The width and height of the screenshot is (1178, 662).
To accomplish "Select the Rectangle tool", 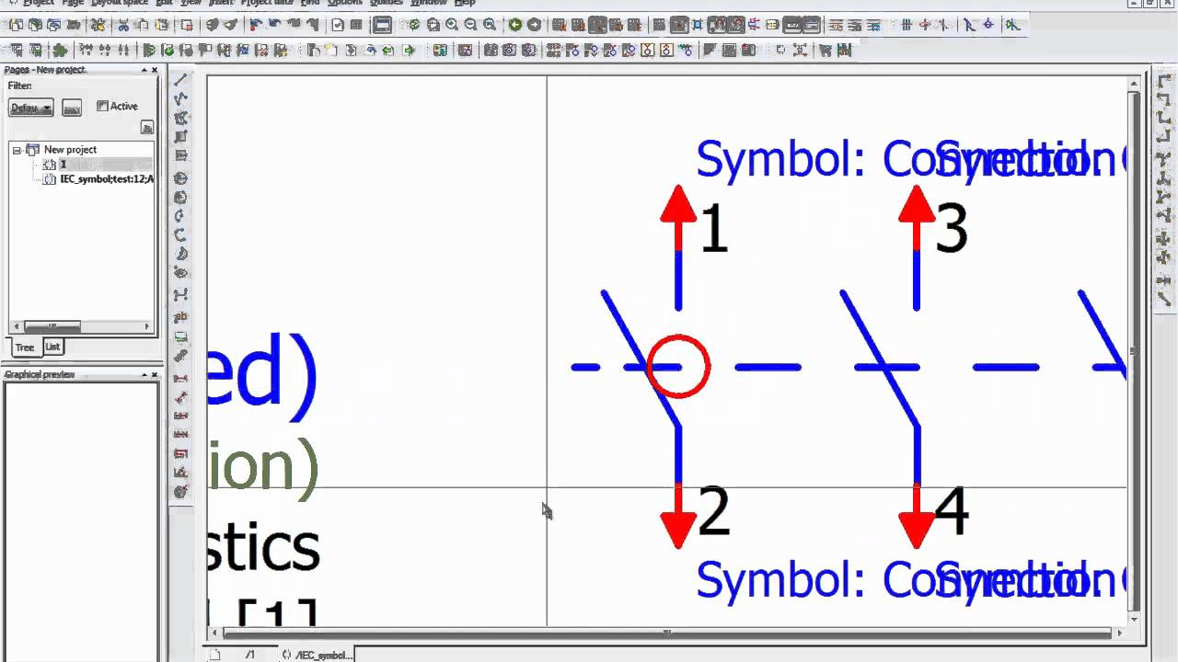I will (181, 137).
